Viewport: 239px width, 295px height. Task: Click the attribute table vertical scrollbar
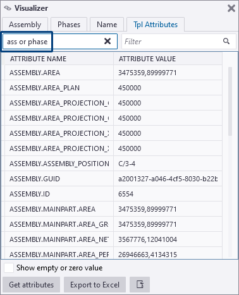[230, 101]
